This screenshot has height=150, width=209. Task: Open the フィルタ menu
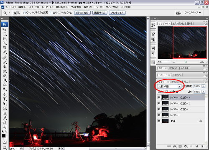click(x=76, y=7)
